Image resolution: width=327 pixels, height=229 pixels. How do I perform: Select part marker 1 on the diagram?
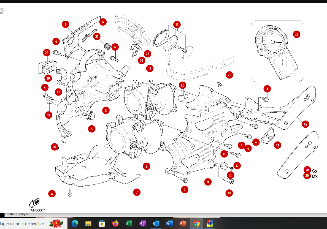[66, 24]
